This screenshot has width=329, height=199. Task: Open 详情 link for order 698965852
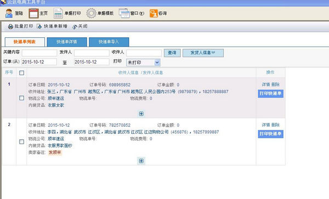266,84
